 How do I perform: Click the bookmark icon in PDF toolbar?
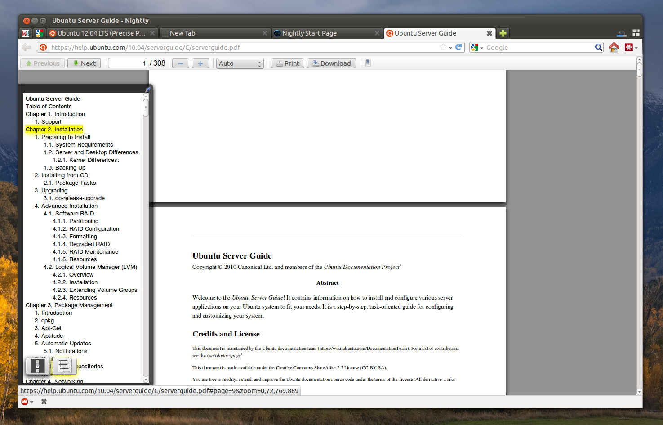coord(368,63)
